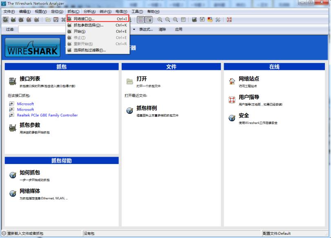
Task: Open 如何抓包 help link
Action: tap(30, 172)
